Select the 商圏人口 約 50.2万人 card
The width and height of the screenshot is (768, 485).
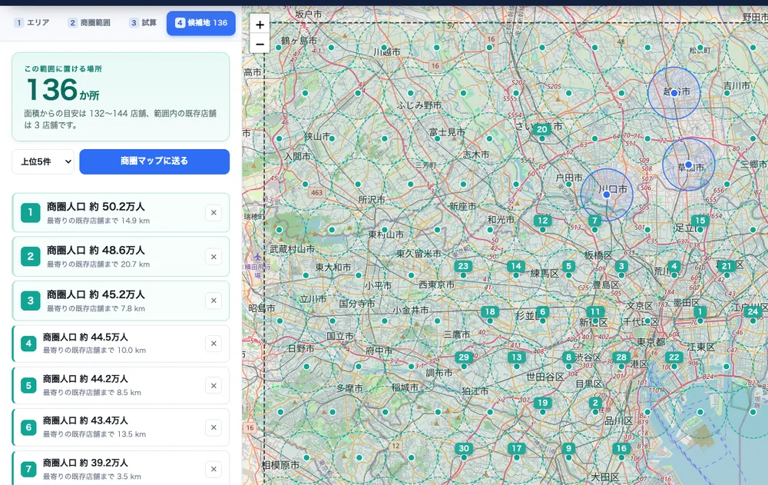click(121, 212)
